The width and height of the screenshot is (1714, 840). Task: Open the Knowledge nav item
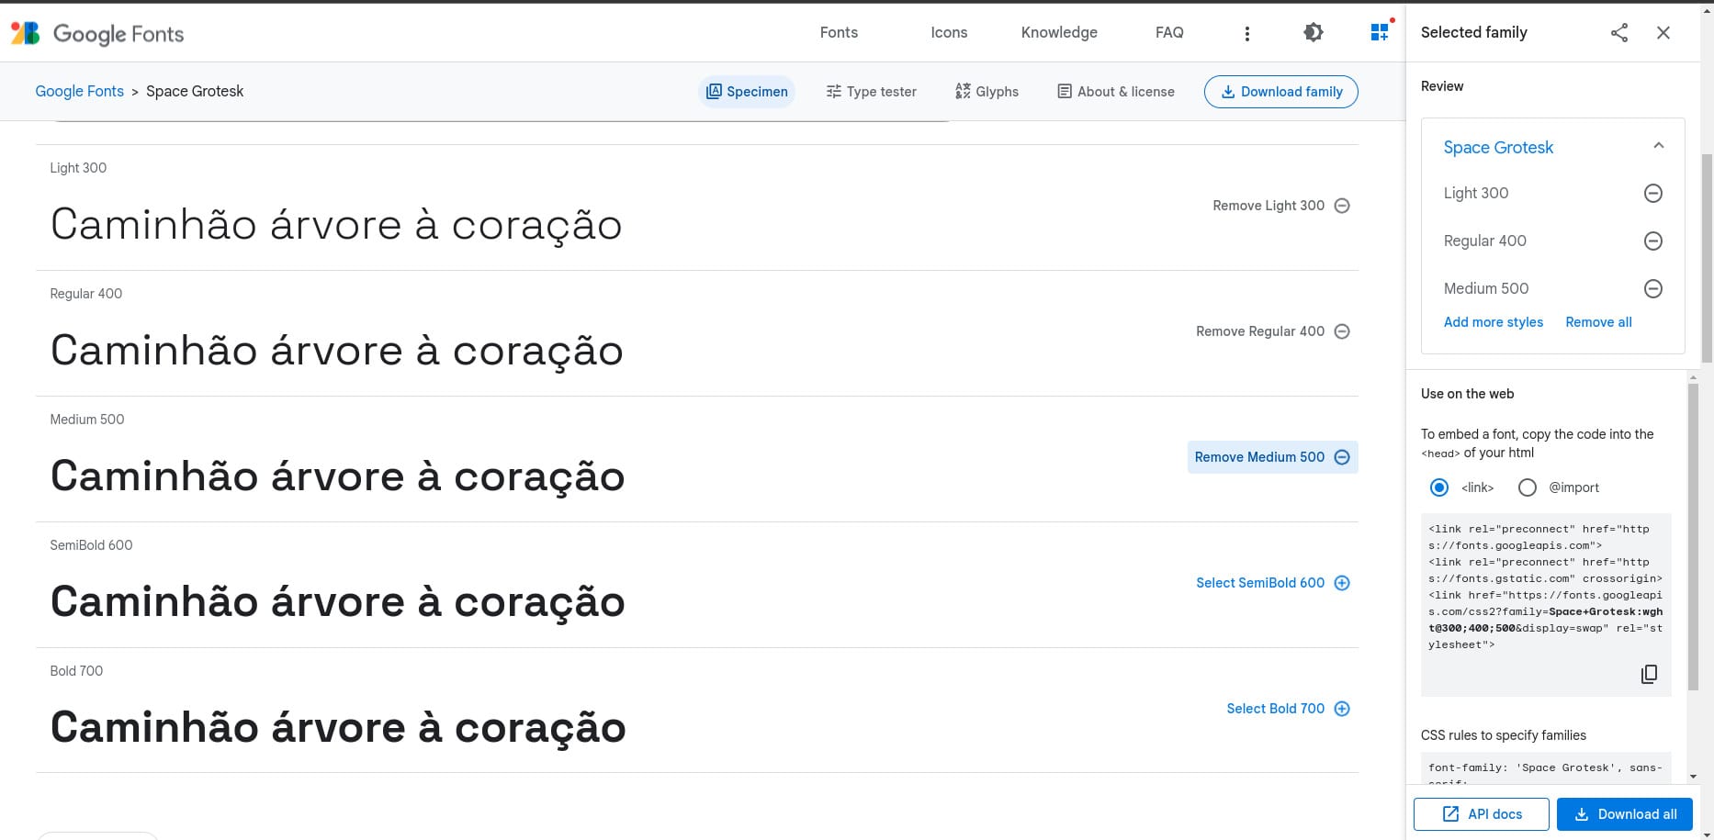pos(1059,32)
